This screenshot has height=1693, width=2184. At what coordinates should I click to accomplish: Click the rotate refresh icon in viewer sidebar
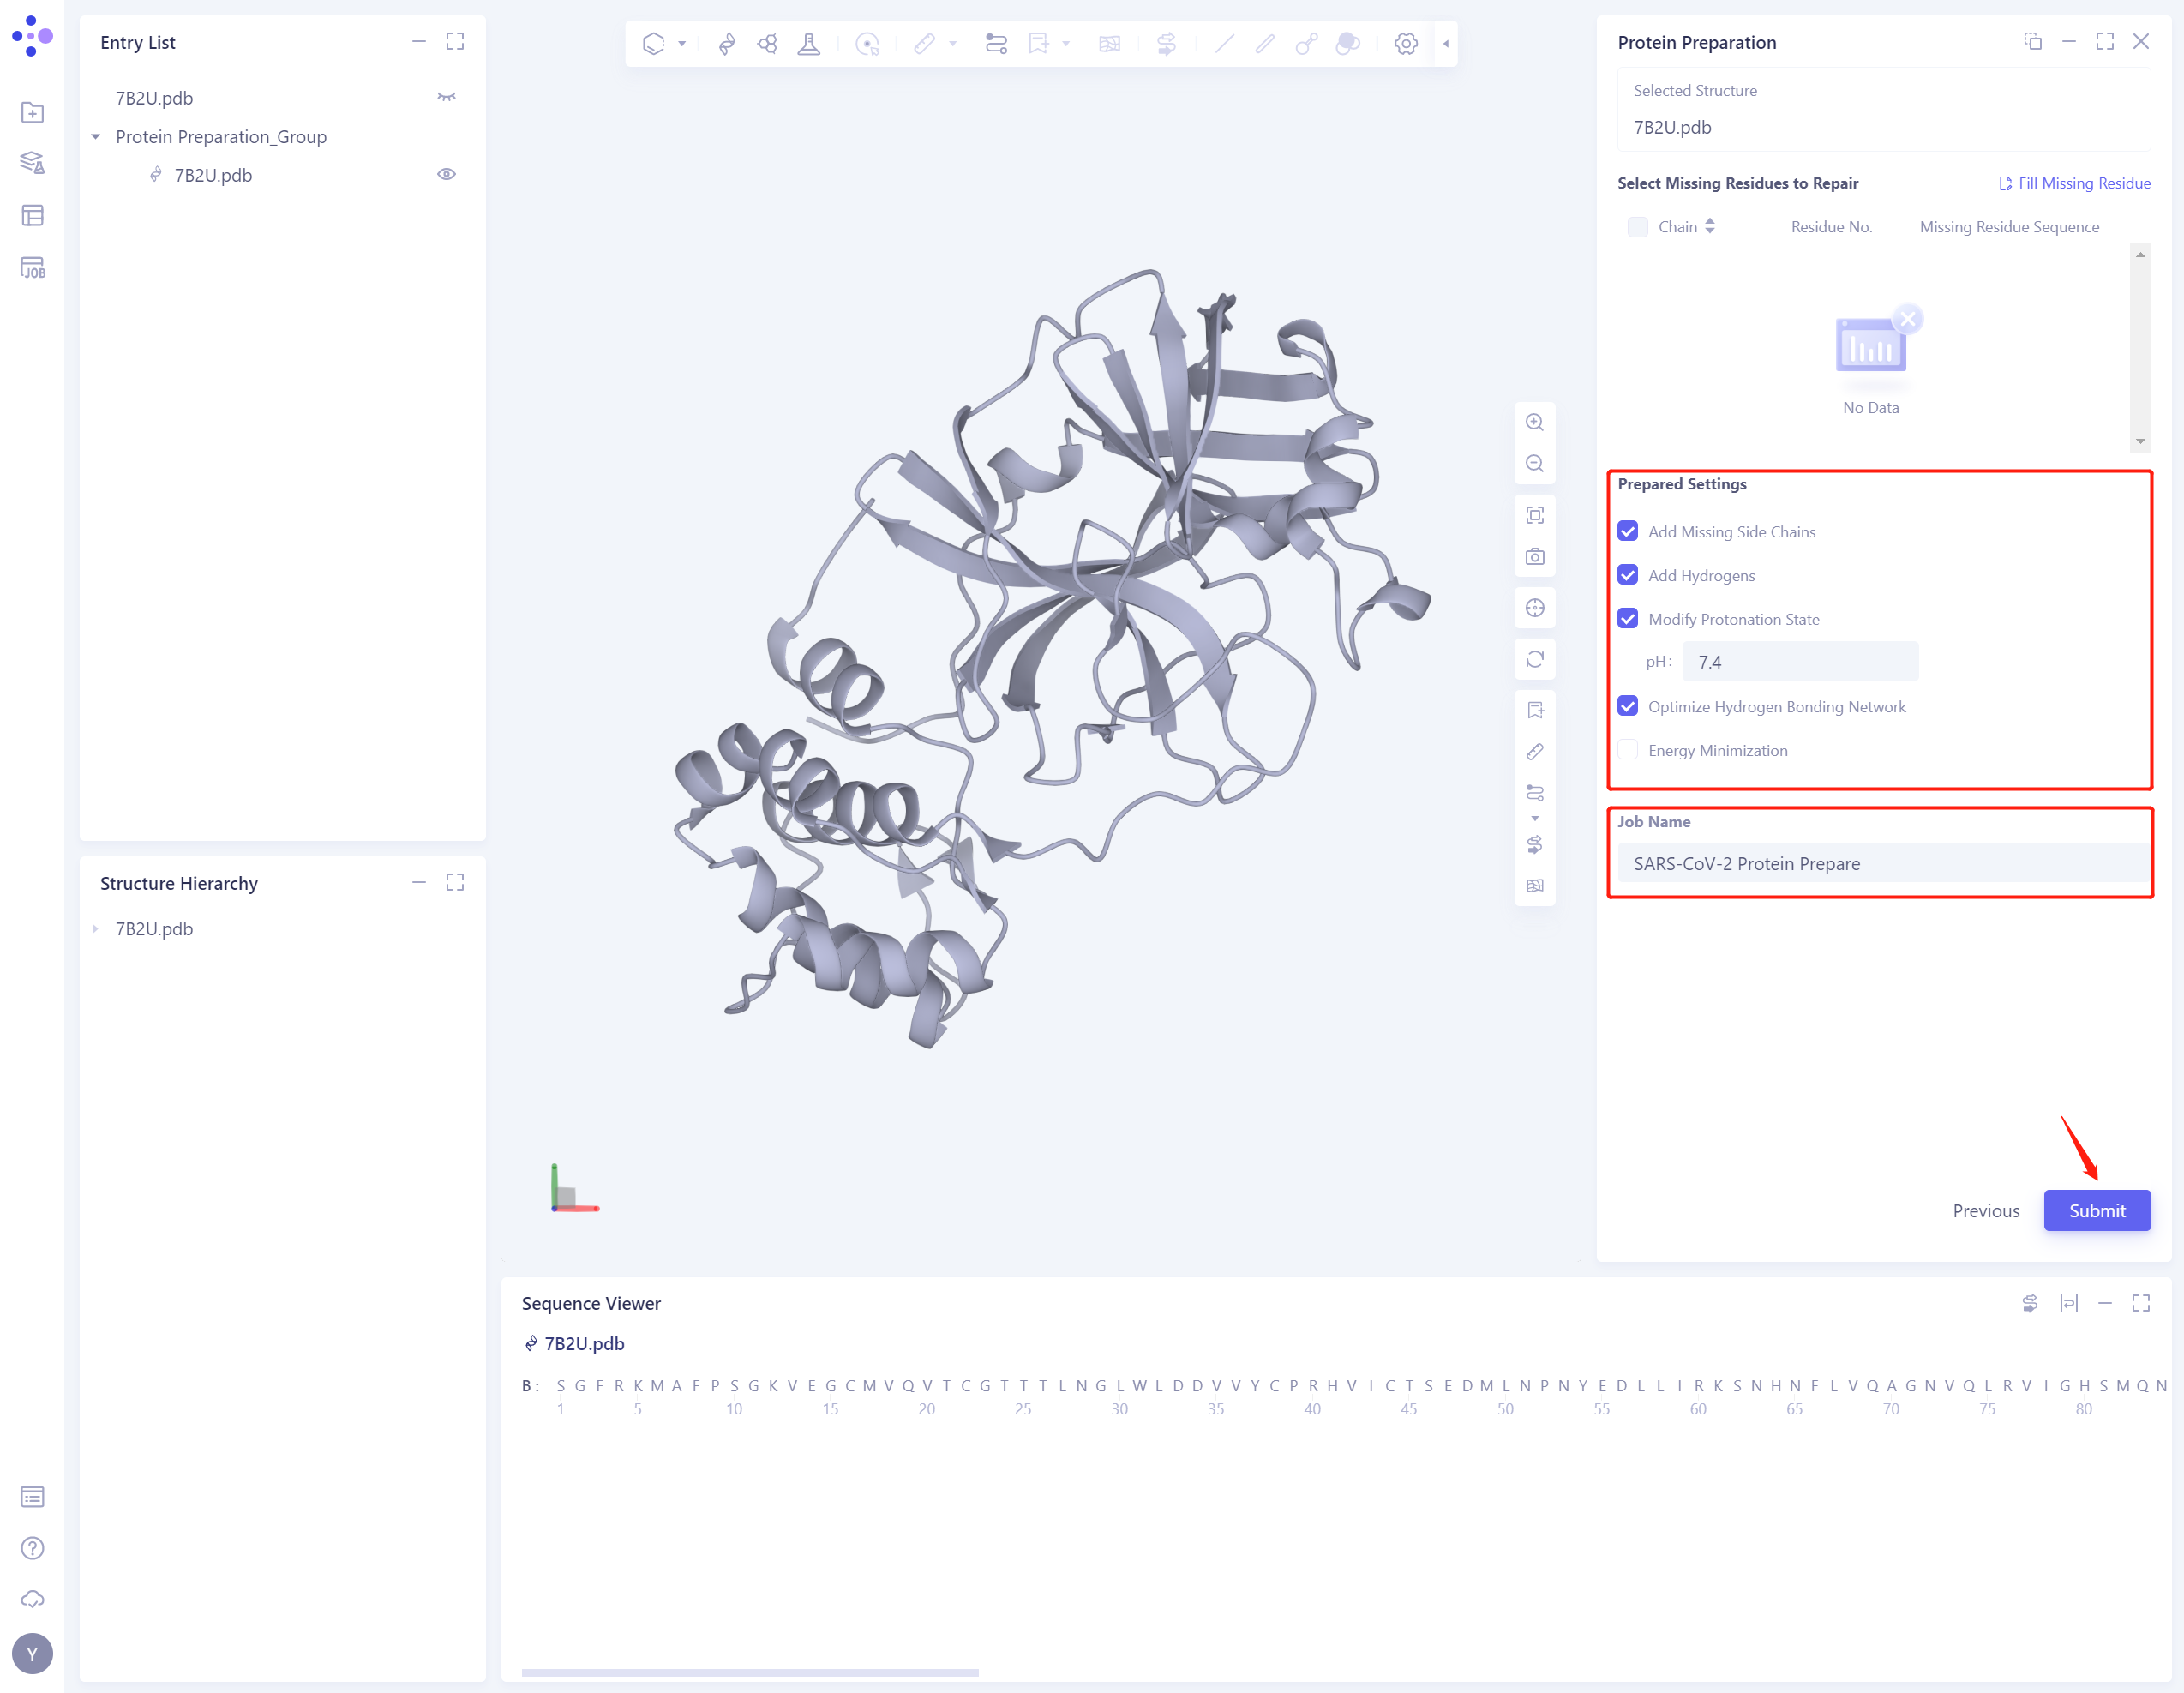tap(1535, 660)
